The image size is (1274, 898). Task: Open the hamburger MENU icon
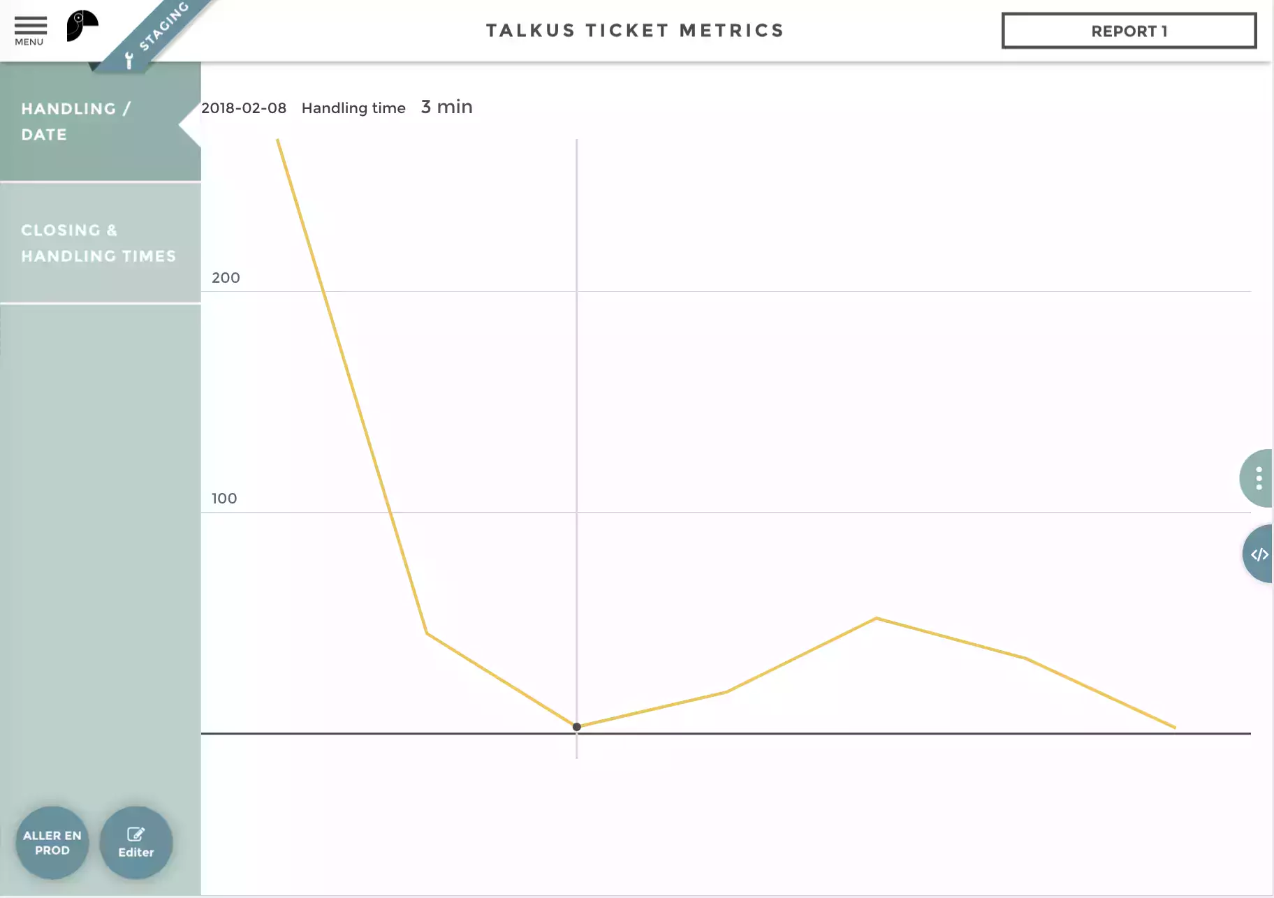tap(30, 31)
